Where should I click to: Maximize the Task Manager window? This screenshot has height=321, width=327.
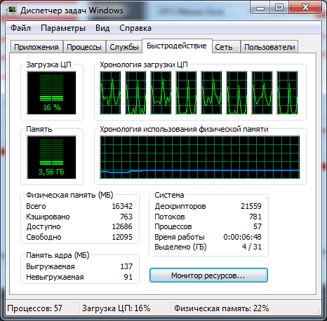279,8
